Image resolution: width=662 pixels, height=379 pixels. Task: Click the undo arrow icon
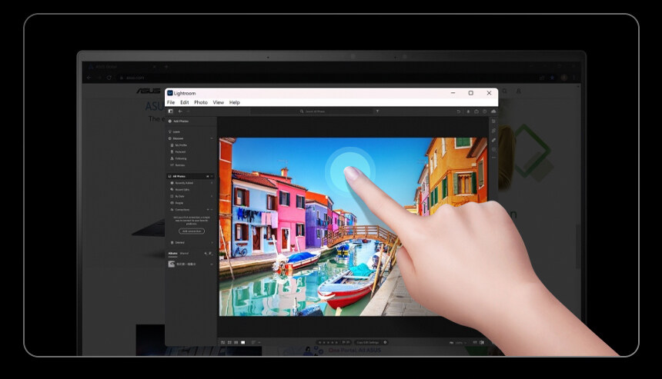coord(459,111)
